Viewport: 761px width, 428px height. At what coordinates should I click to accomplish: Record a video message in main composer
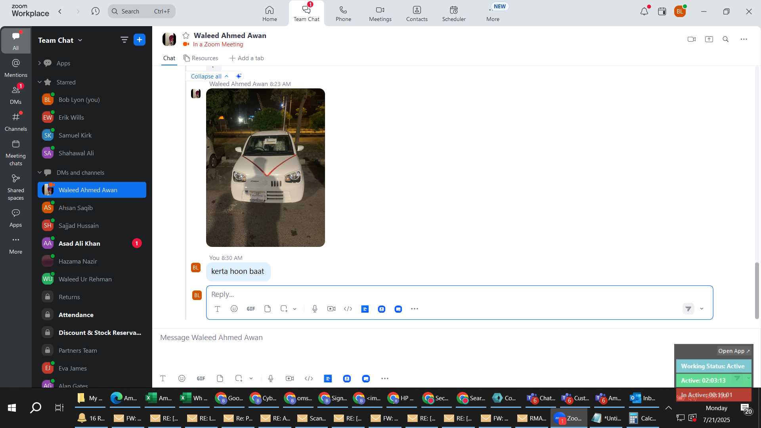290,378
